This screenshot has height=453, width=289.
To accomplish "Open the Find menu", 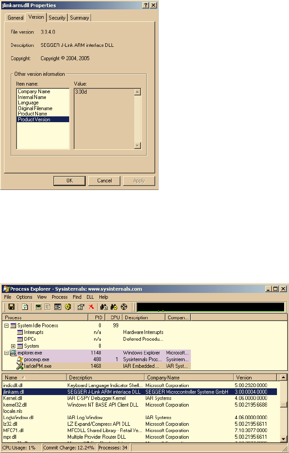I will [77, 297].
